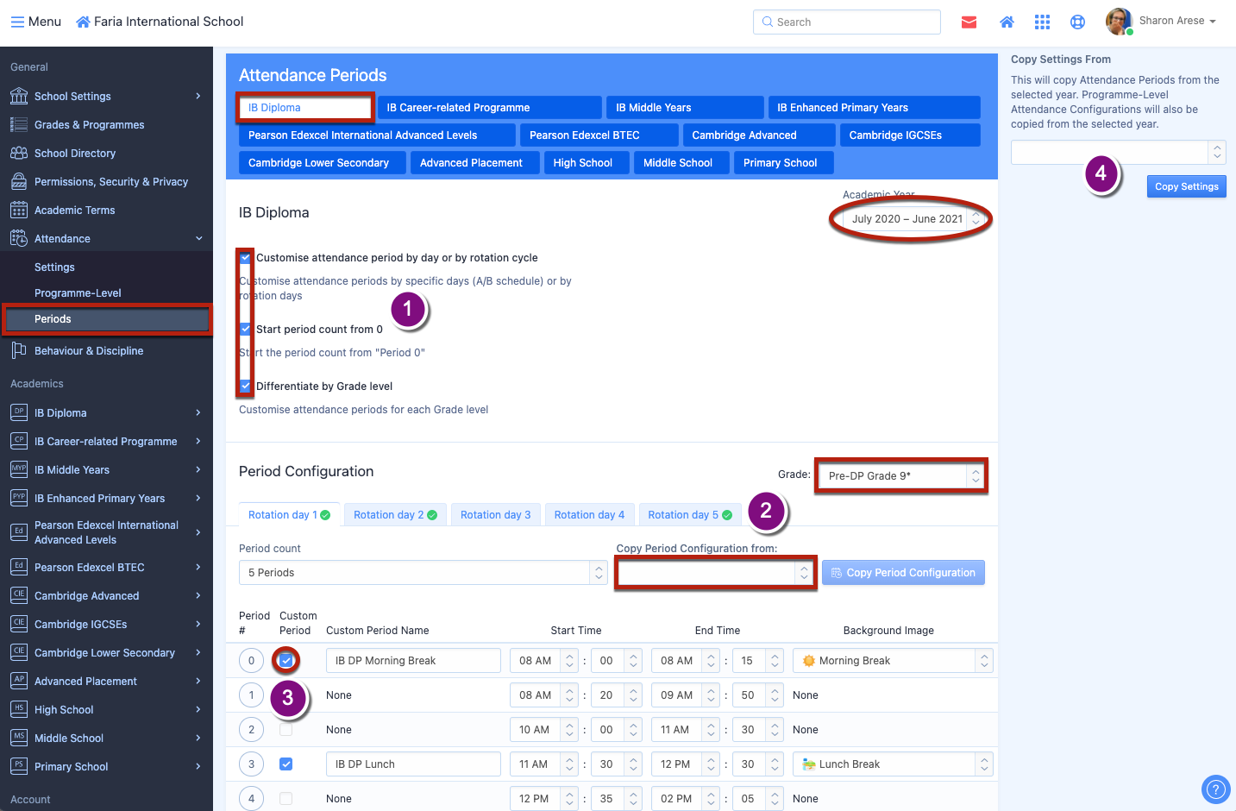Uncheck Start period count from 0
Viewport: 1236px width, 811px height.
coord(246,329)
